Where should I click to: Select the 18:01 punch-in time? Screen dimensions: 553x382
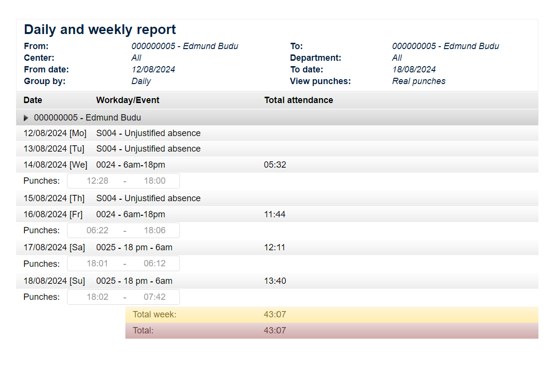coord(97,263)
